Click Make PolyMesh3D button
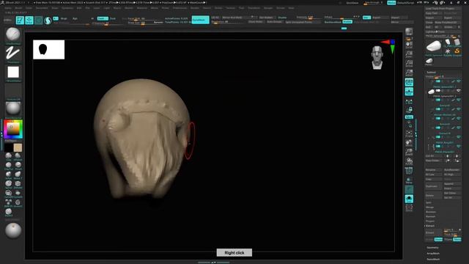 (x=447, y=23)
